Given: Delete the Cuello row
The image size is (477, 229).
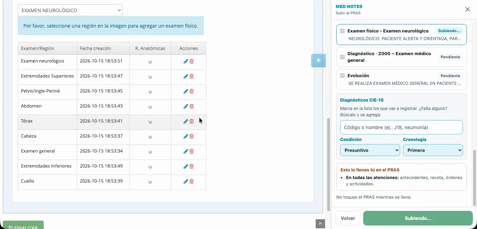Looking at the screenshot, I should 192,182.
